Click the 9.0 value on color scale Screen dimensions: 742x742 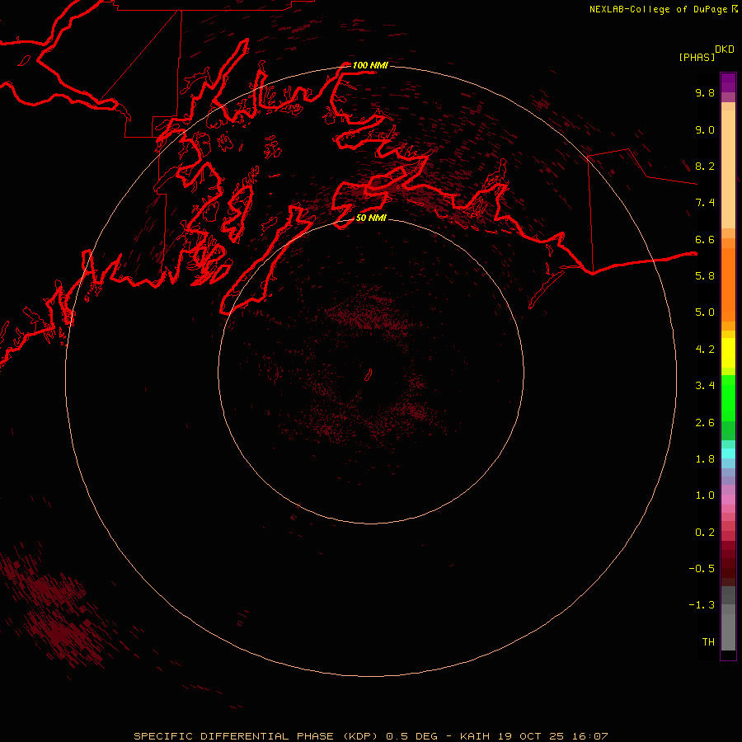[705, 129]
